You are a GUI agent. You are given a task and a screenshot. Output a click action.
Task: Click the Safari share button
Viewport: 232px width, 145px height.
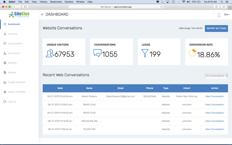[217, 7]
